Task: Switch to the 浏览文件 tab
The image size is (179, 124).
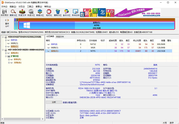Action: tap(60, 36)
